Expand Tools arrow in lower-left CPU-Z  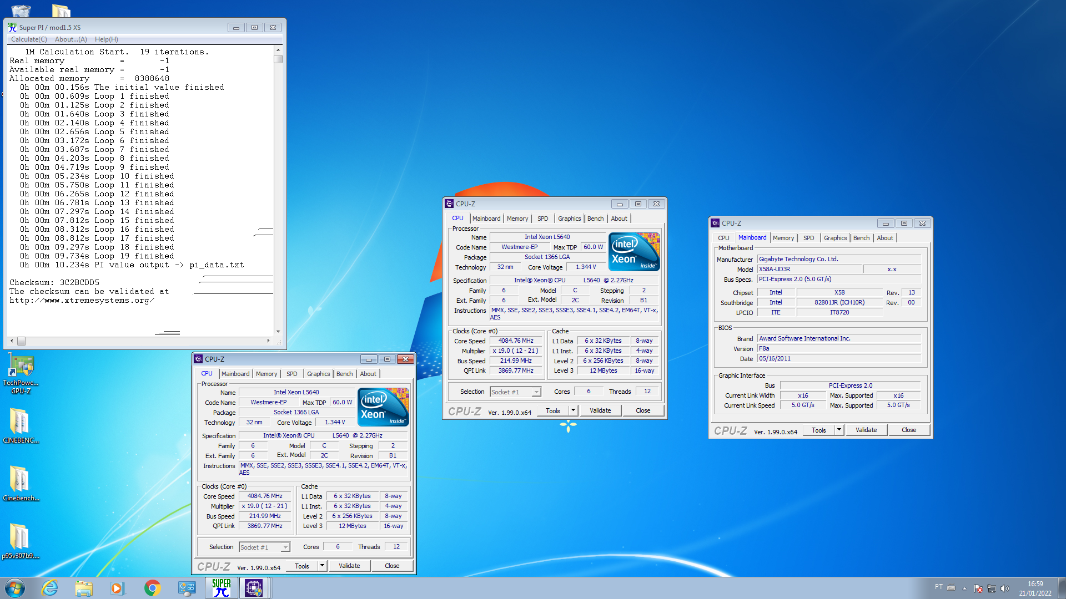pos(322,566)
